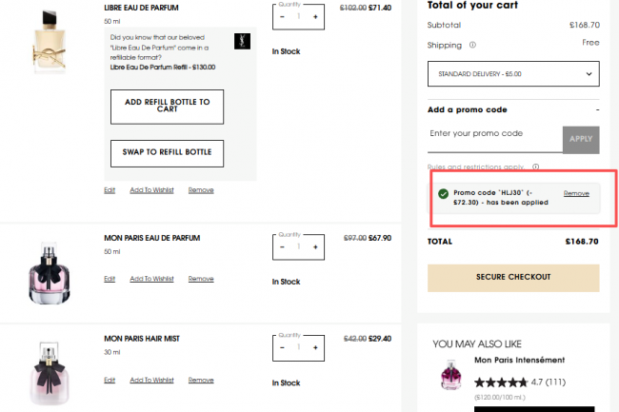This screenshot has height=412, width=619.
Task: Proceed to Secure Checkout
Action: (x=513, y=278)
